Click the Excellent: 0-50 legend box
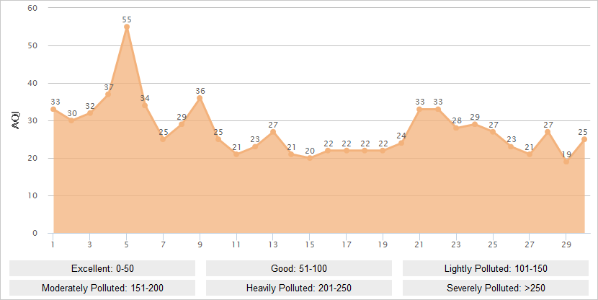 102,268
